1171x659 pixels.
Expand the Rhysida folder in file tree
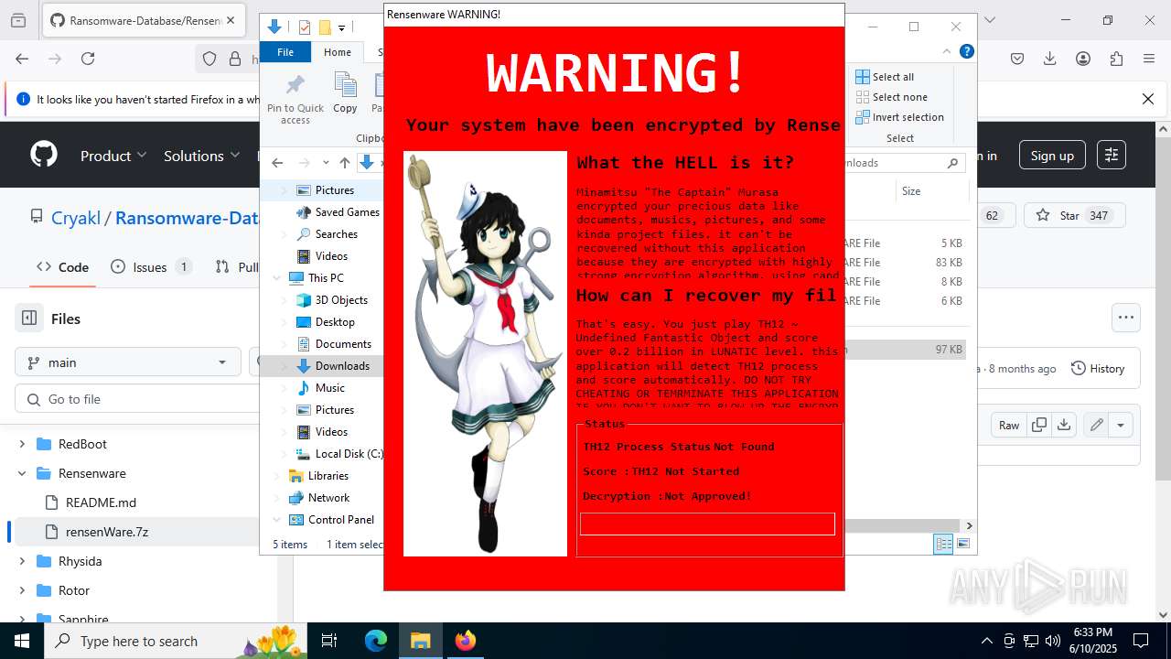click(x=22, y=561)
